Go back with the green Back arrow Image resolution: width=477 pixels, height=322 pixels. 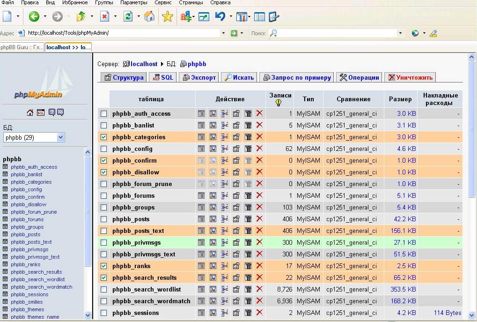point(34,16)
